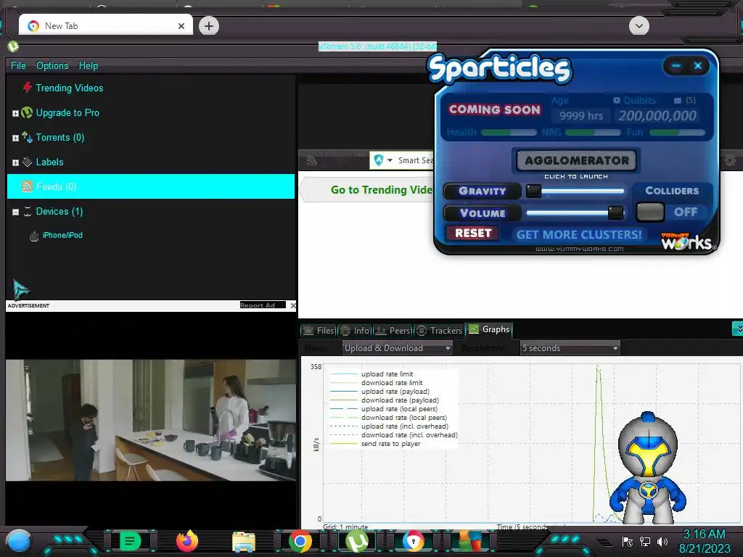Open the settings gear in uTorrent toolbar
This screenshot has width=743, height=557.
730,160
